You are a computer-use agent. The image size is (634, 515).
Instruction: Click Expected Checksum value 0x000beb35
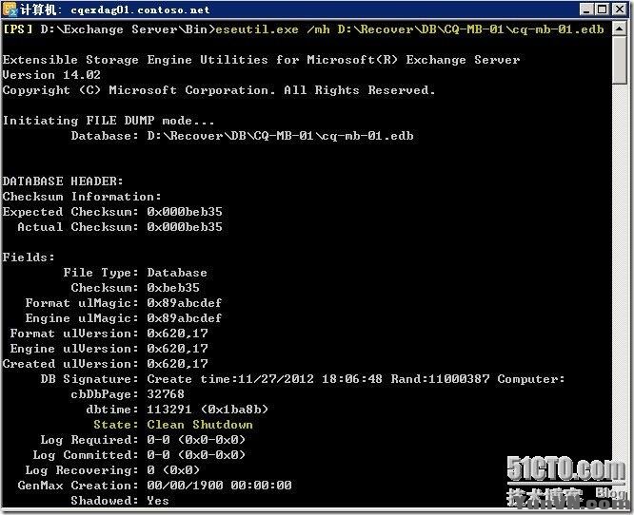point(185,212)
